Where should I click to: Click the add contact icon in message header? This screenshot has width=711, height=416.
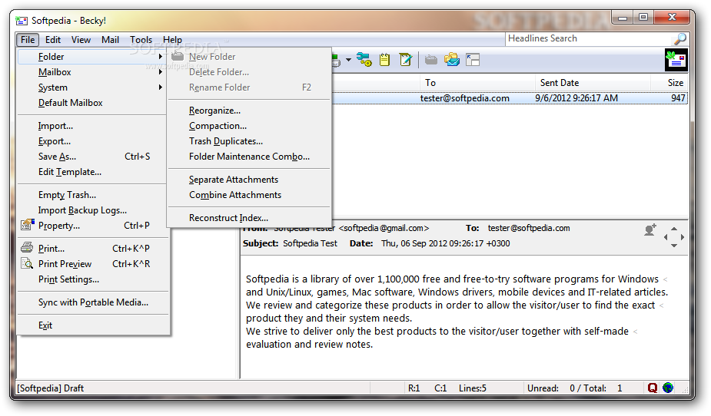pos(650,230)
